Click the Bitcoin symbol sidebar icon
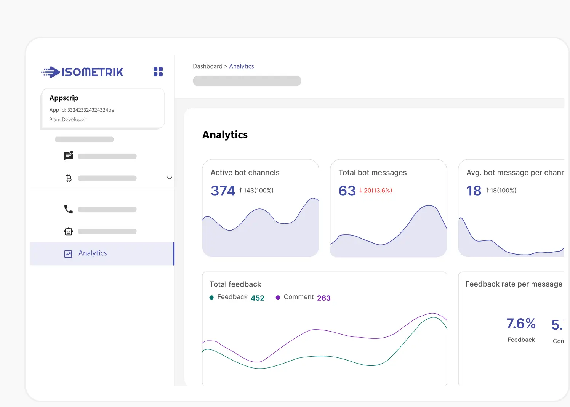Image resolution: width=570 pixels, height=407 pixels. [69, 178]
